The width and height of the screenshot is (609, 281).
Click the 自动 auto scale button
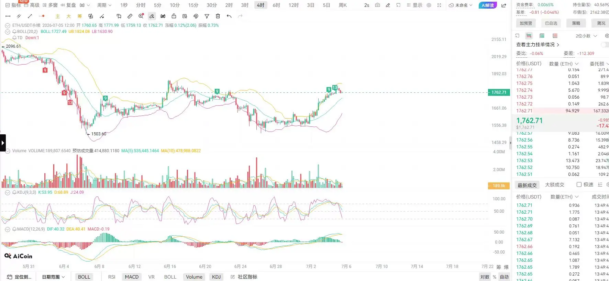point(504,277)
